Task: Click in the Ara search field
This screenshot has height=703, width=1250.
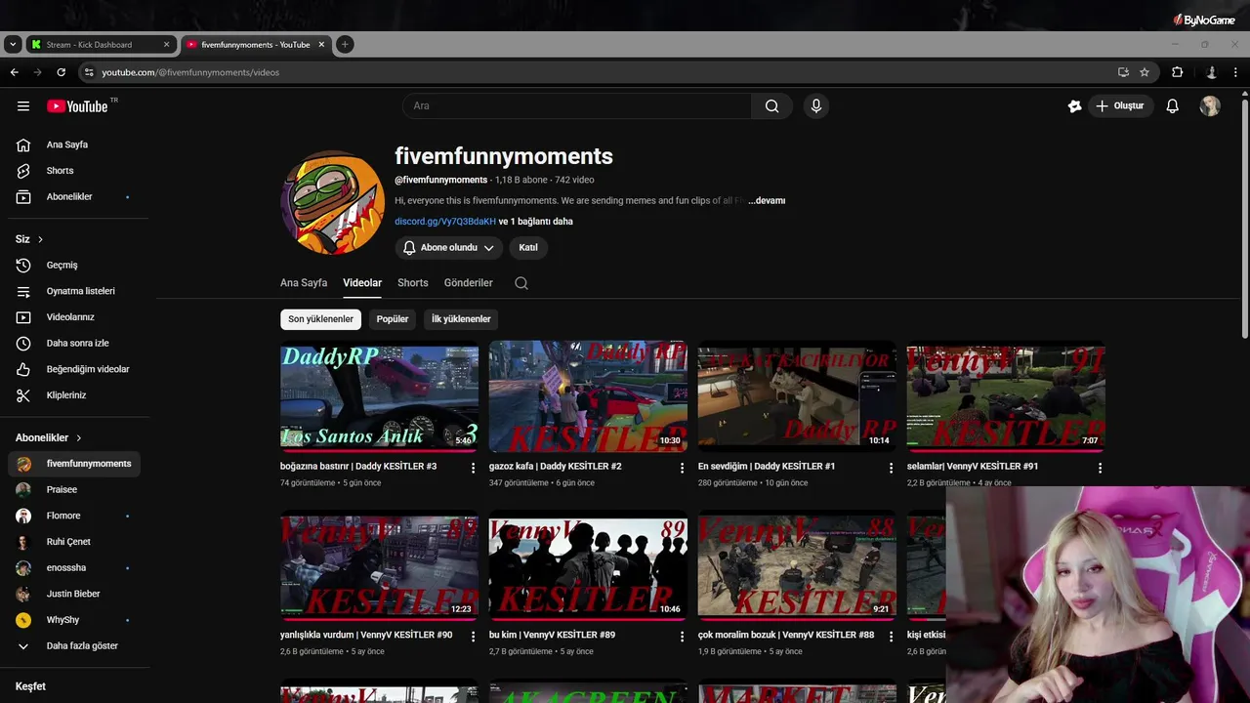Action: (577, 106)
